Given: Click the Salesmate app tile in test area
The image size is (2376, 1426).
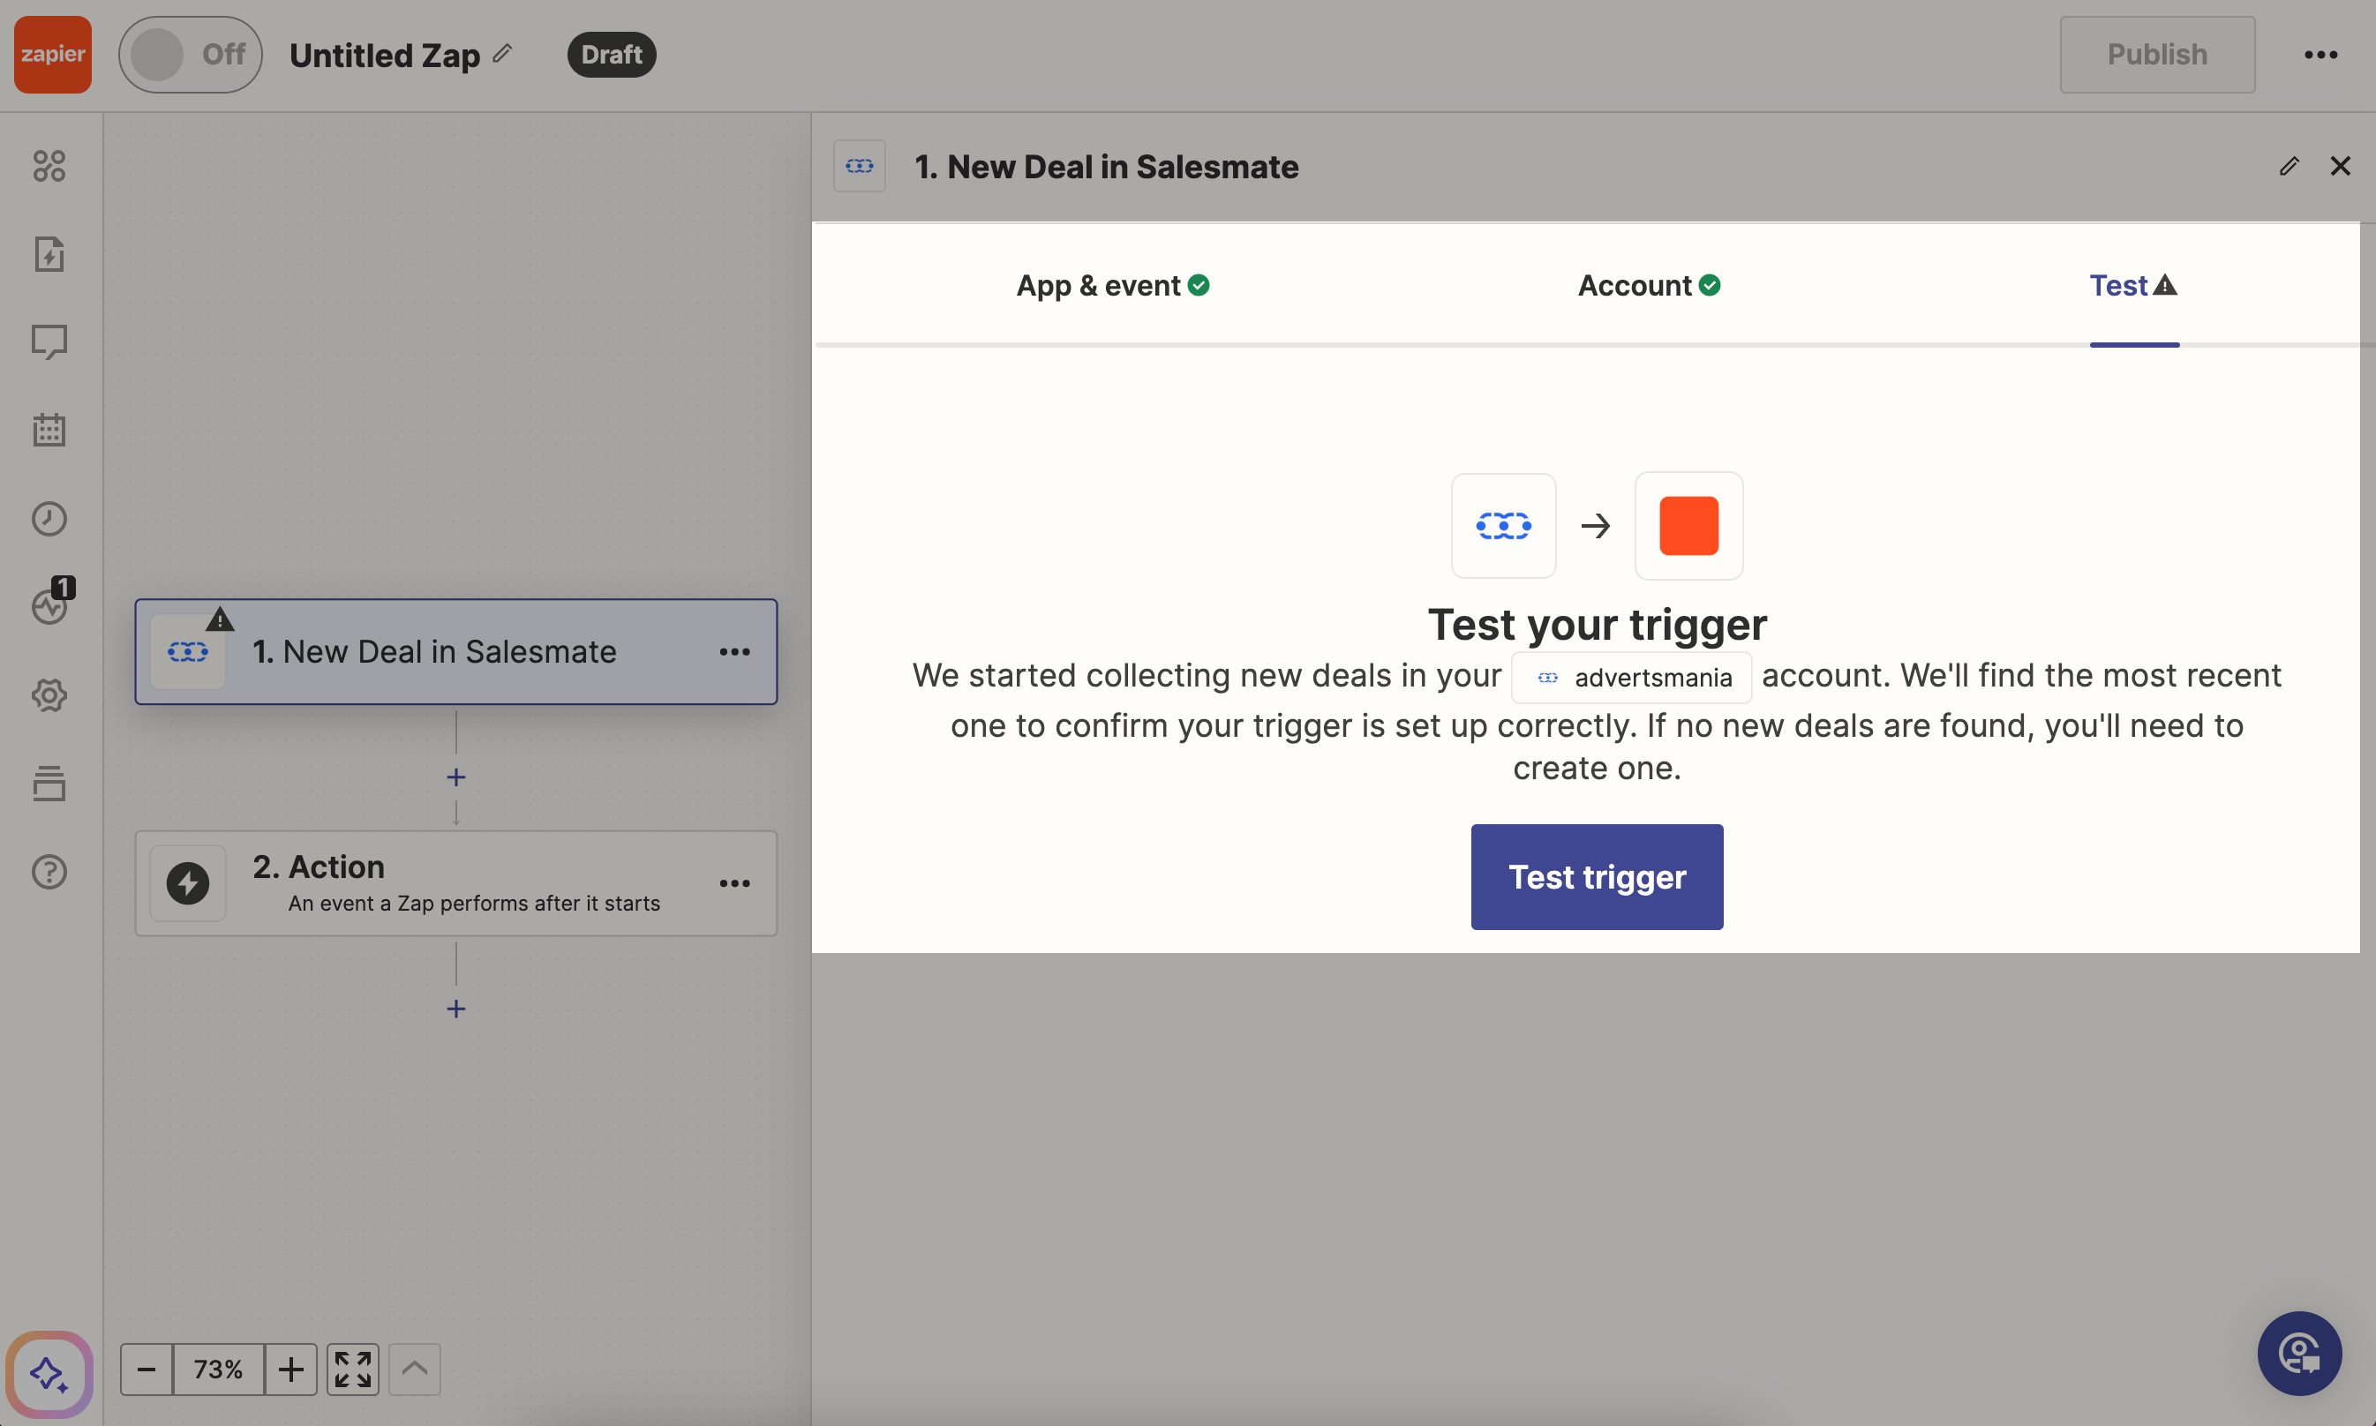Looking at the screenshot, I should coord(1503,526).
